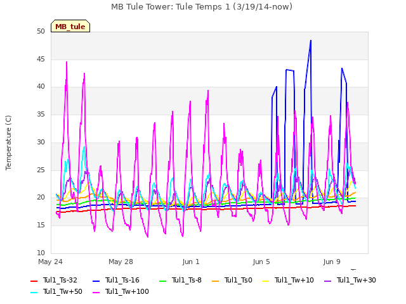Screen dimensions: 406x304
Task: Toggle Tul1_Tw+10 legend entry
Action: (288, 280)
